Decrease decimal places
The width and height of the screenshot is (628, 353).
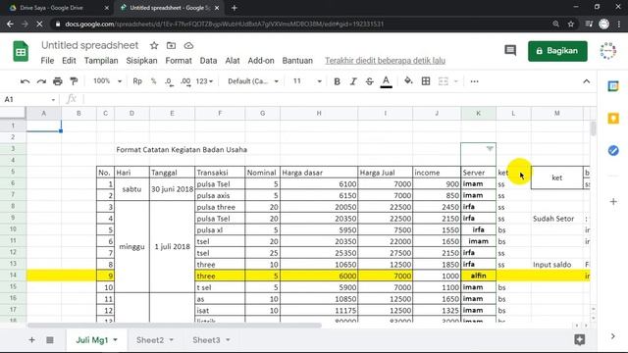click(x=169, y=81)
